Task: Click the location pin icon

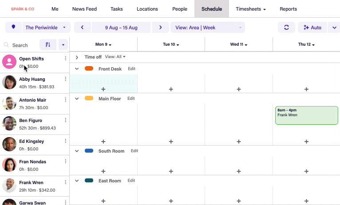Action: click(x=13, y=28)
